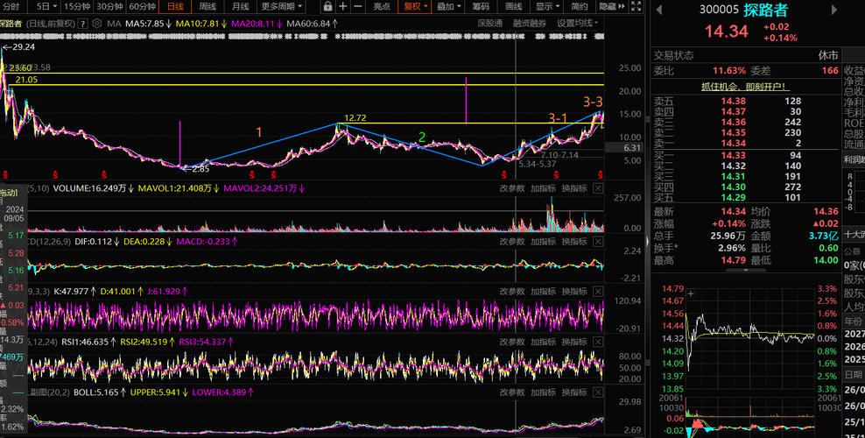Click 12.72 price label on chart
Viewport: 865px width, 438px height.
355,118
